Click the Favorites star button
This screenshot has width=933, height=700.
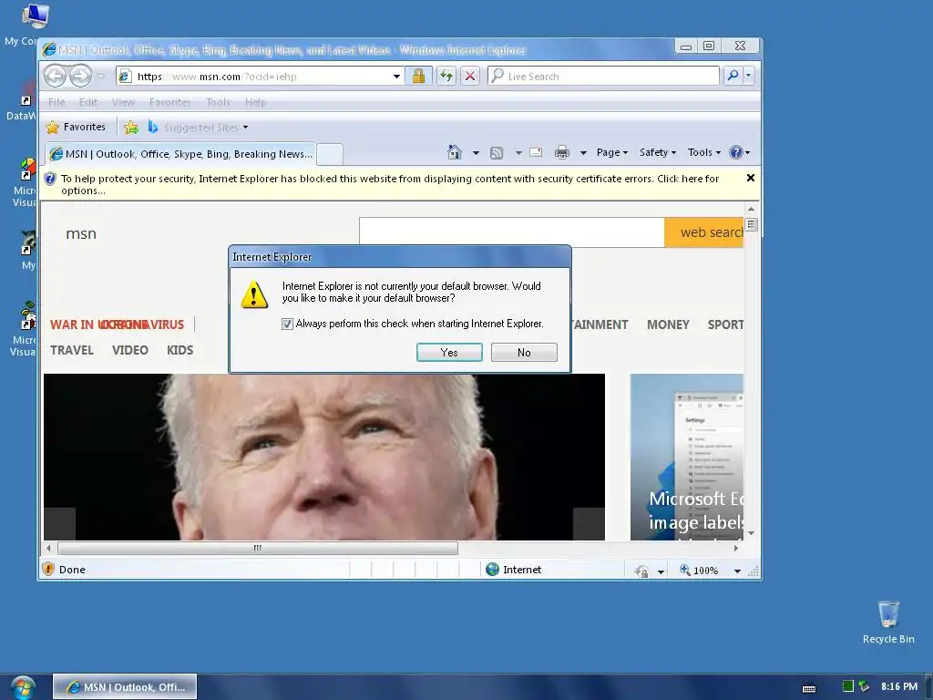tap(76, 127)
